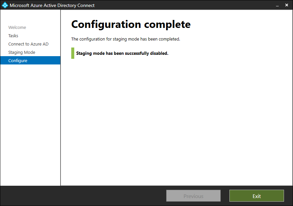Viewport: 293px width, 206px height.
Task: Click 'Staging mode has been successfully disabled.' message
Action: [122, 53]
